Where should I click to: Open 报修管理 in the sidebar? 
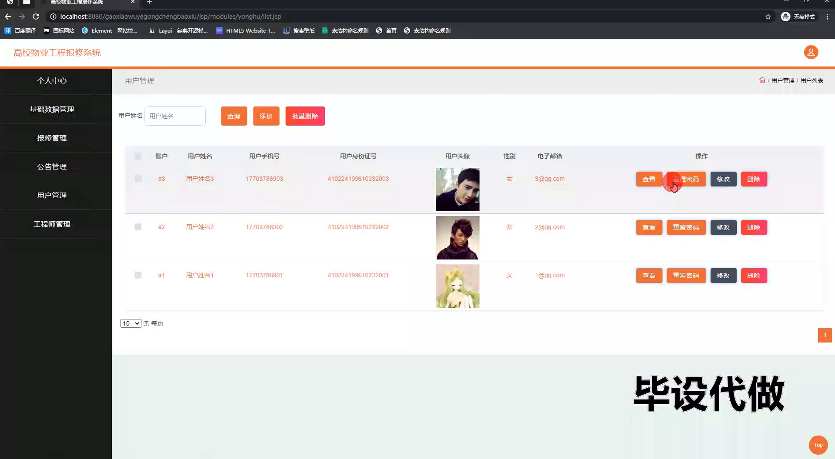coord(52,138)
